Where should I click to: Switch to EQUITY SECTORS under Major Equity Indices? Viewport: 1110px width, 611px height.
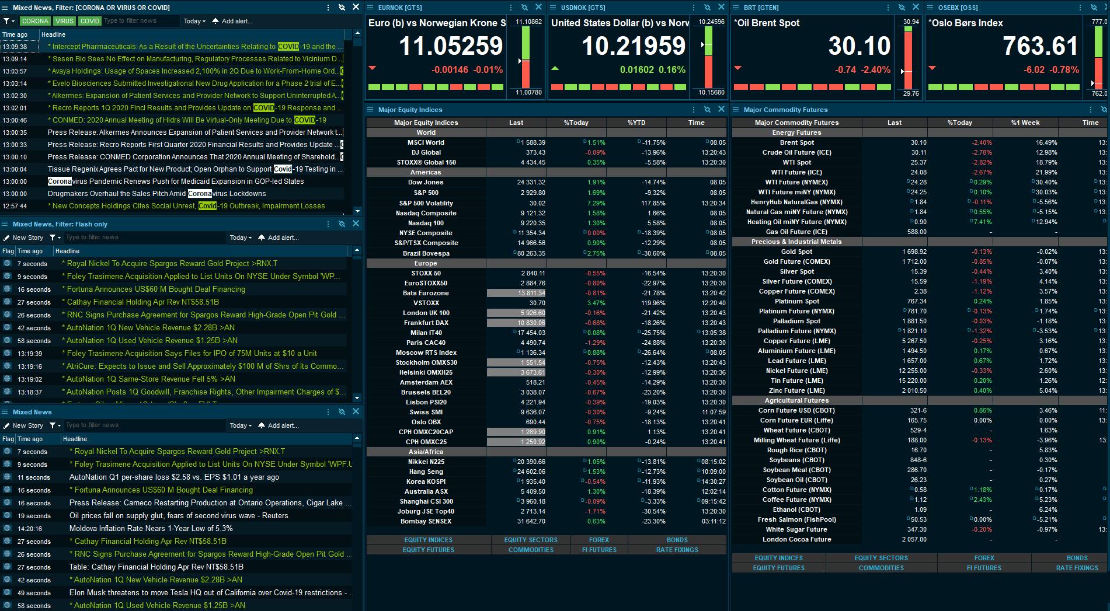531,540
